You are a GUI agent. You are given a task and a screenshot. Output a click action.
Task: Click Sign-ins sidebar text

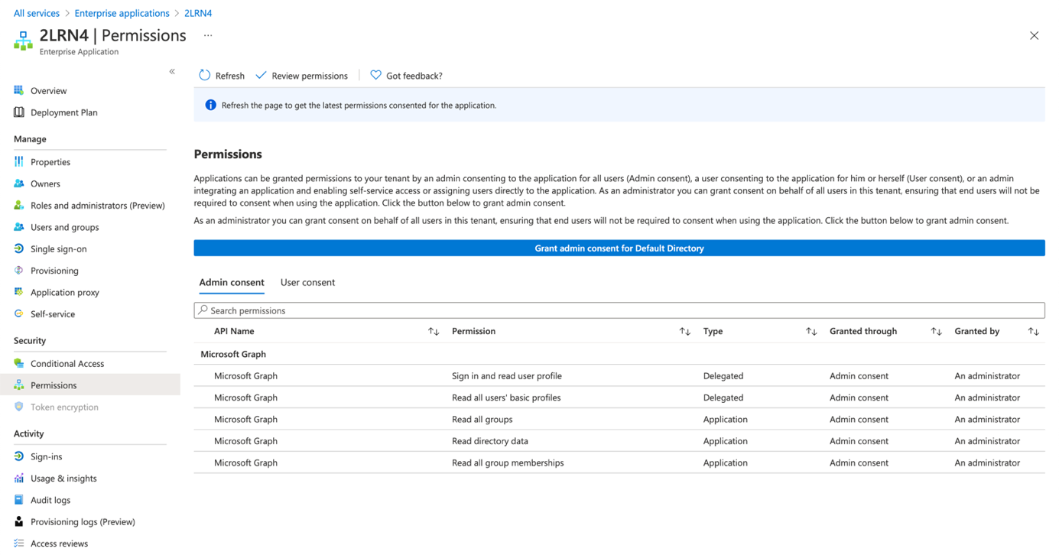(x=46, y=456)
